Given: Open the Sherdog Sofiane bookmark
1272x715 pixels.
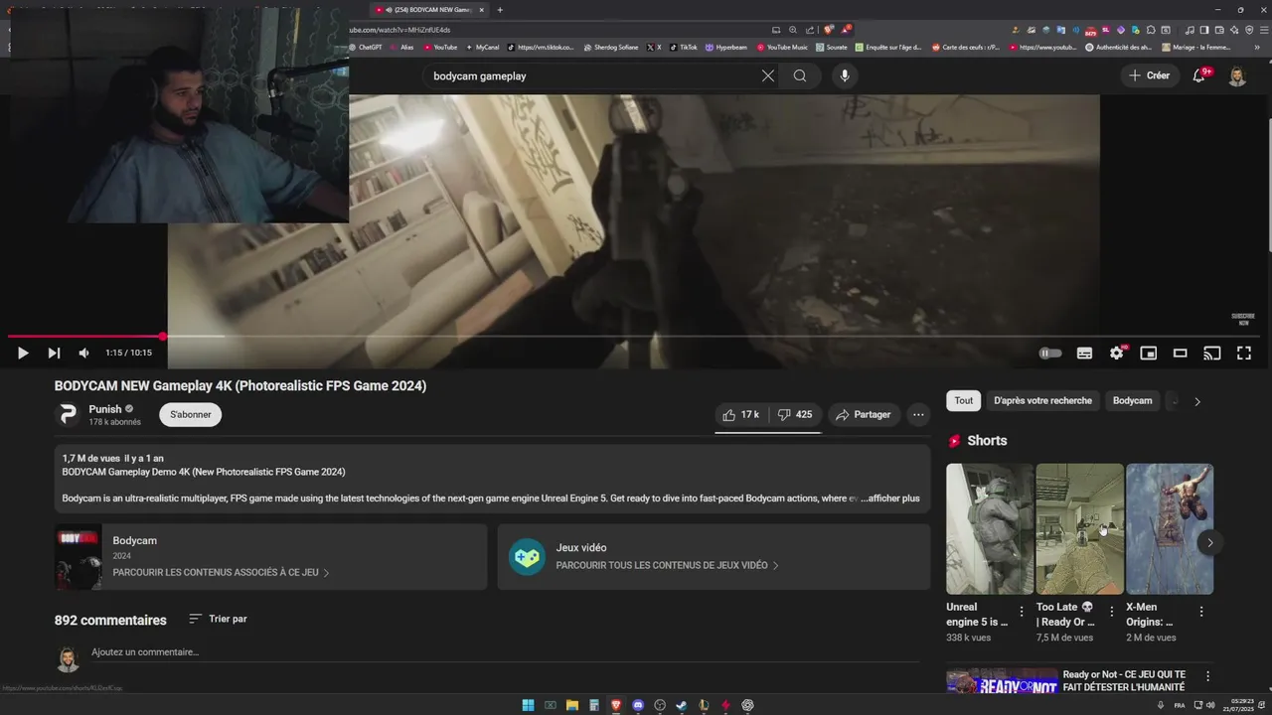Looking at the screenshot, I should click(611, 47).
